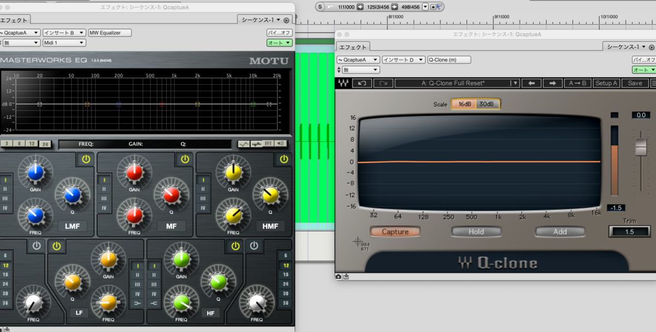Click the A→B copy button
656x332 pixels.
click(x=577, y=83)
